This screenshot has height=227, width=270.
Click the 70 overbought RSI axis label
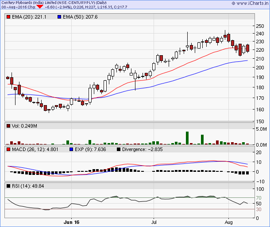pos(258,198)
